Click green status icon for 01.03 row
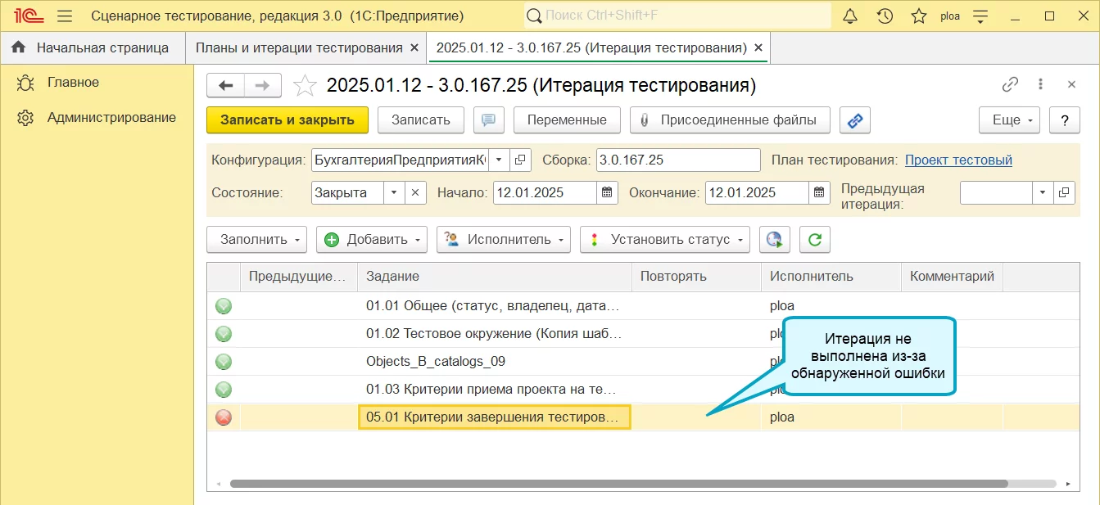 (224, 390)
